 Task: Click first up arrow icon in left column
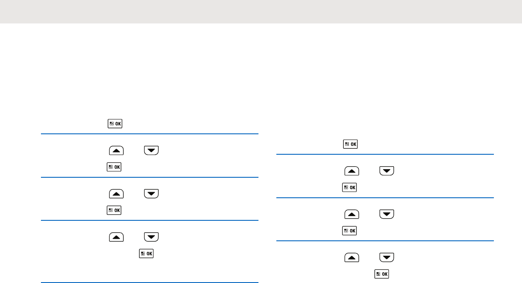[117, 150]
